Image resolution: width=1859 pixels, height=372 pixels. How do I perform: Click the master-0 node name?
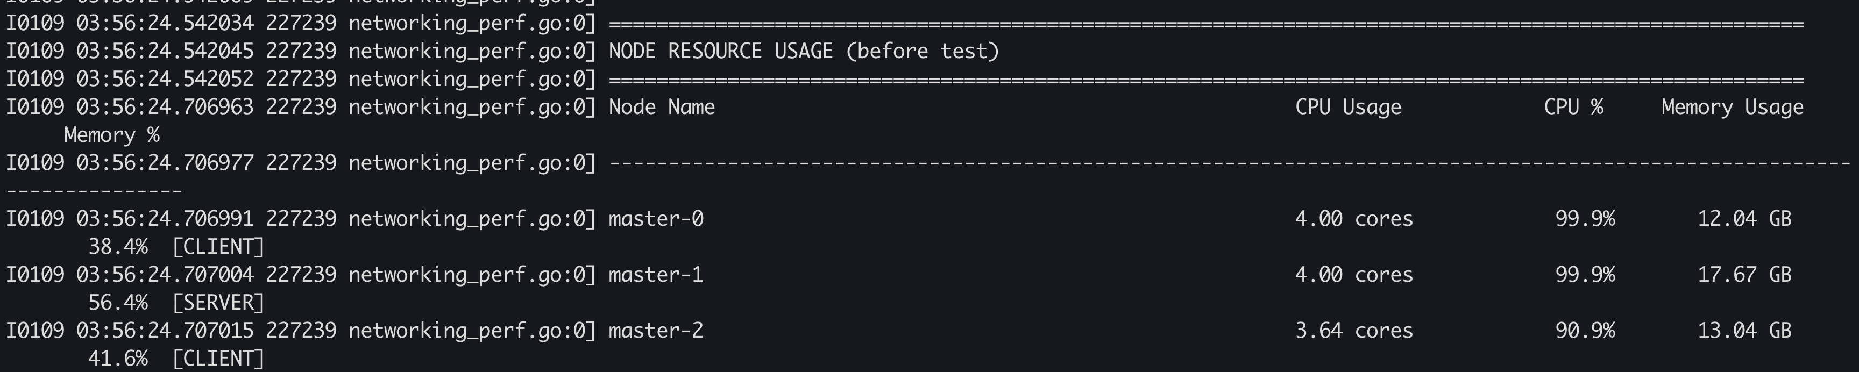click(656, 219)
